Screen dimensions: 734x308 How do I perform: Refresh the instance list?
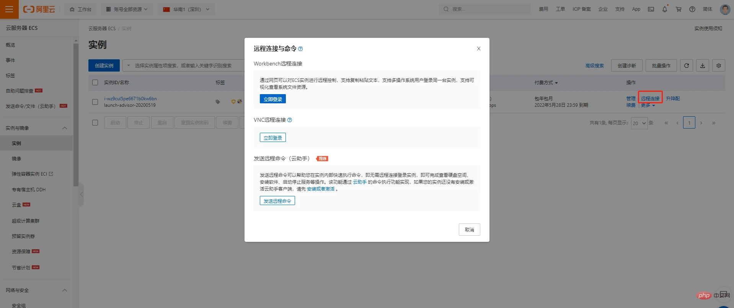pos(687,65)
